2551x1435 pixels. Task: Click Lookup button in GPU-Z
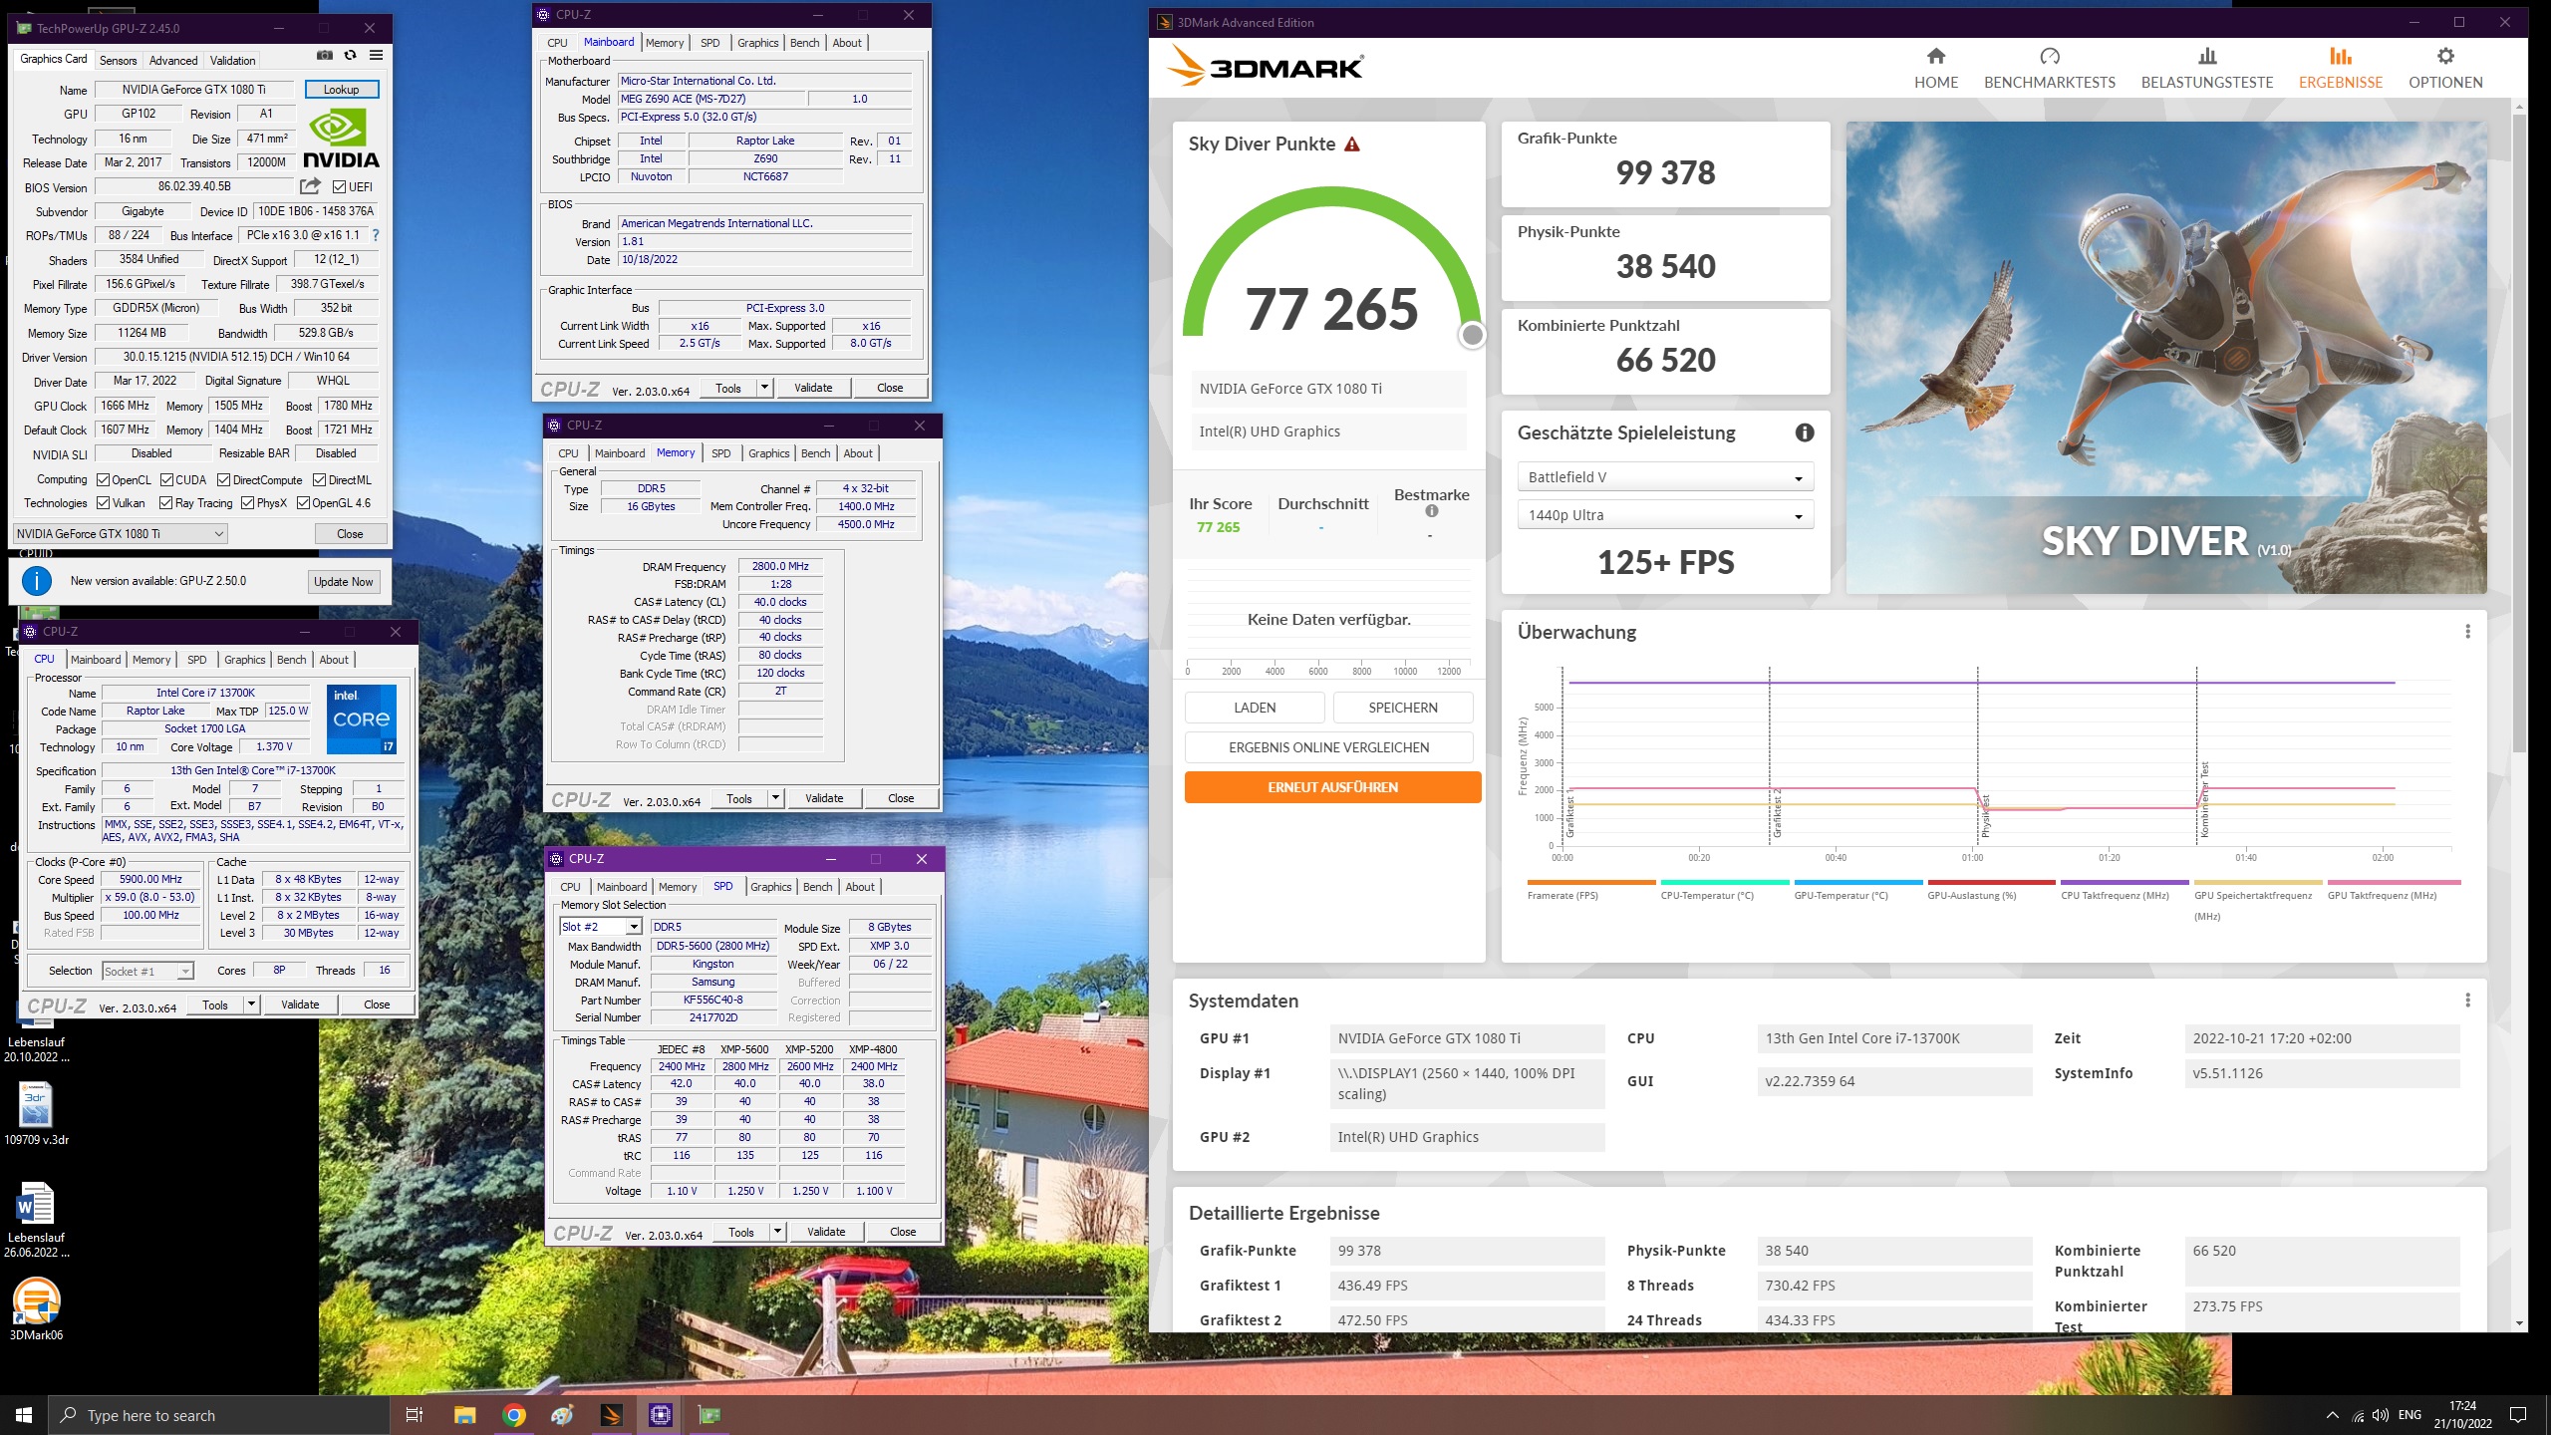[341, 90]
